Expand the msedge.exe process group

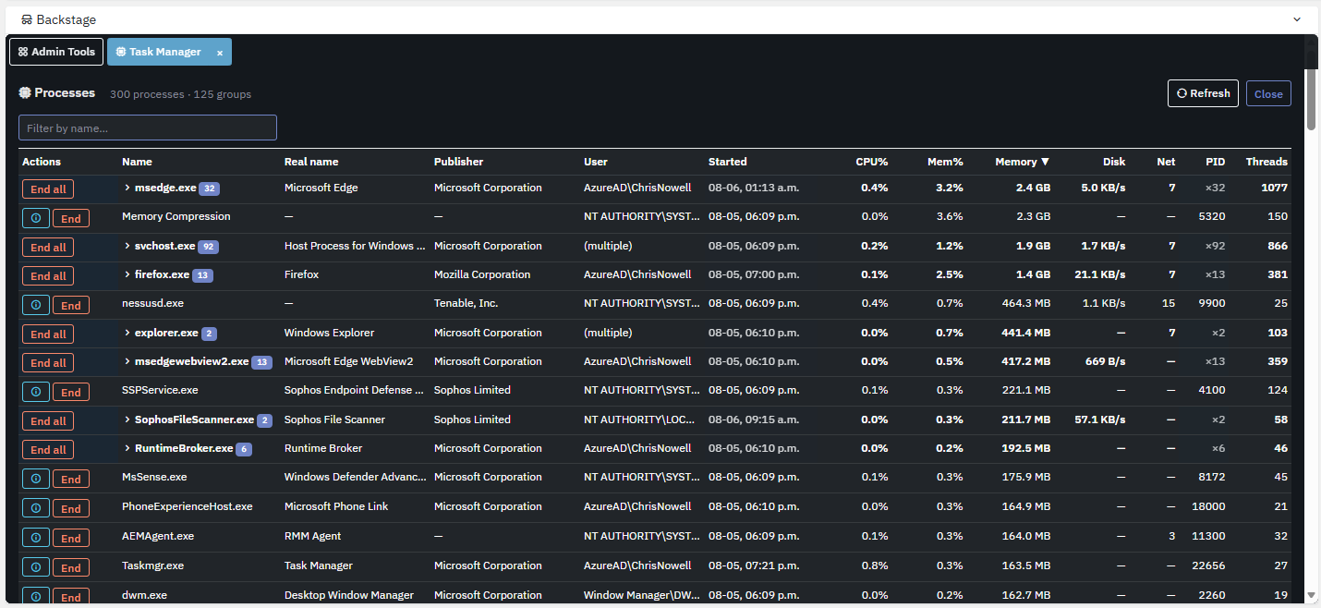click(127, 188)
